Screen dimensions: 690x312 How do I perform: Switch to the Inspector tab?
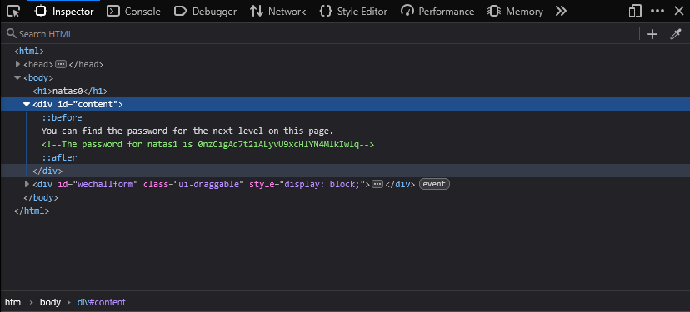click(65, 12)
